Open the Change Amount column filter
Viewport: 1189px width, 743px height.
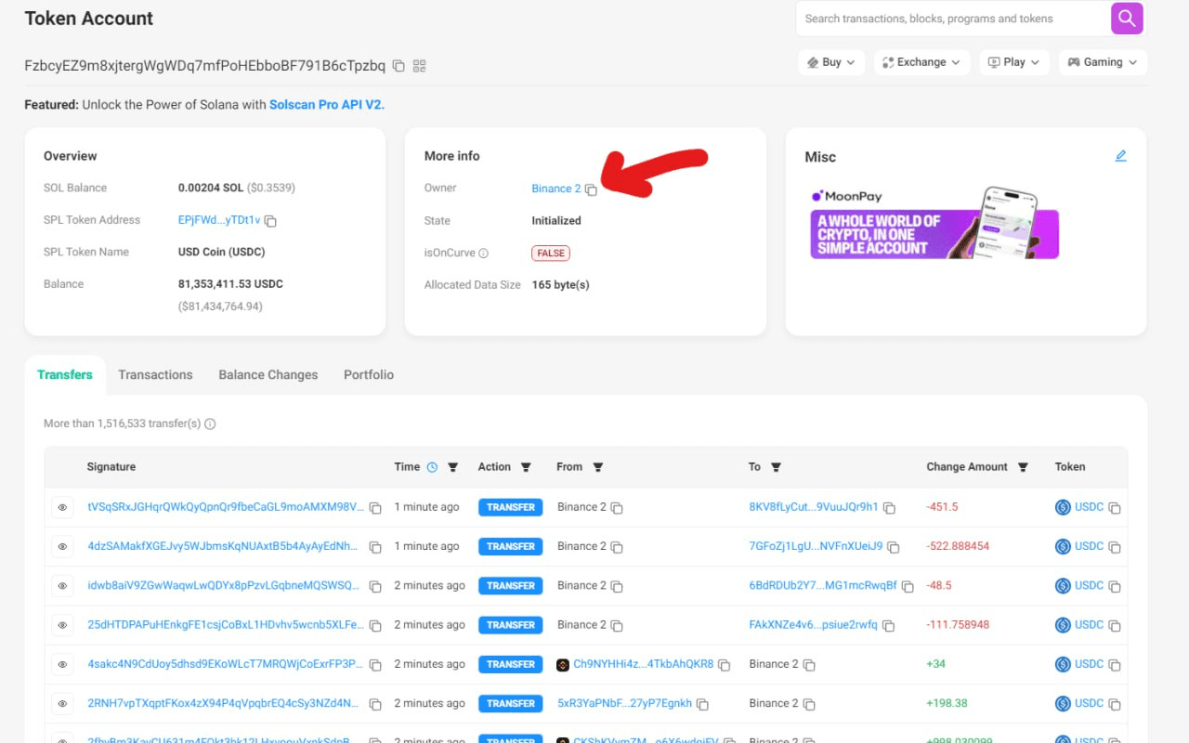click(1023, 467)
